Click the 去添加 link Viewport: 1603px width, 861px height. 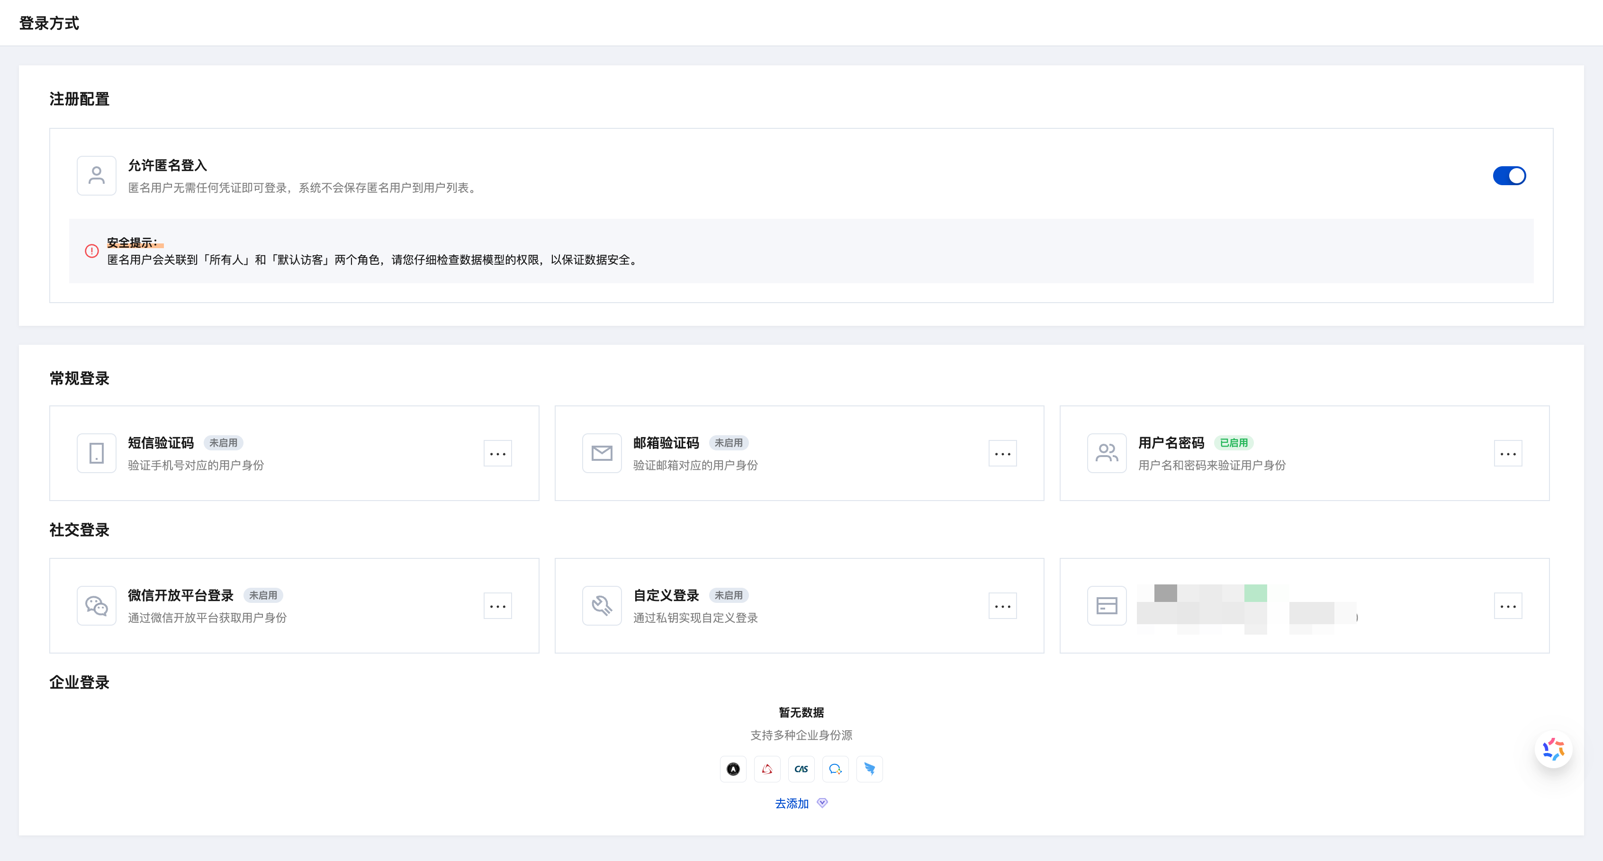pos(792,804)
